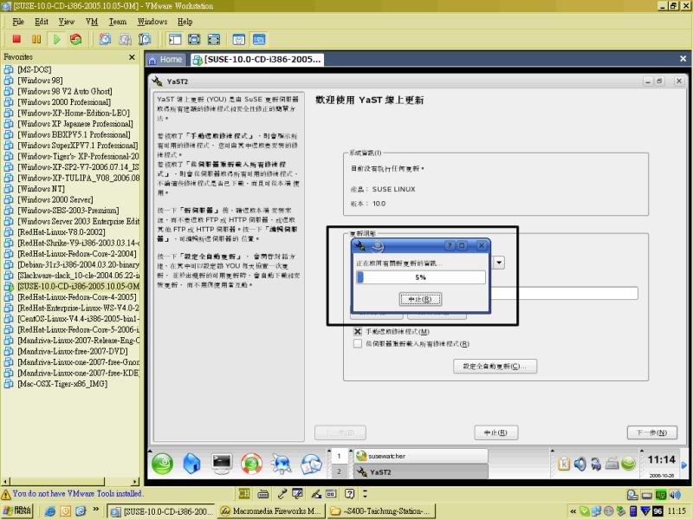The height and width of the screenshot is (520, 693).
Task: Select [MS-DOS] in Favorites list
Action: click(x=35, y=69)
